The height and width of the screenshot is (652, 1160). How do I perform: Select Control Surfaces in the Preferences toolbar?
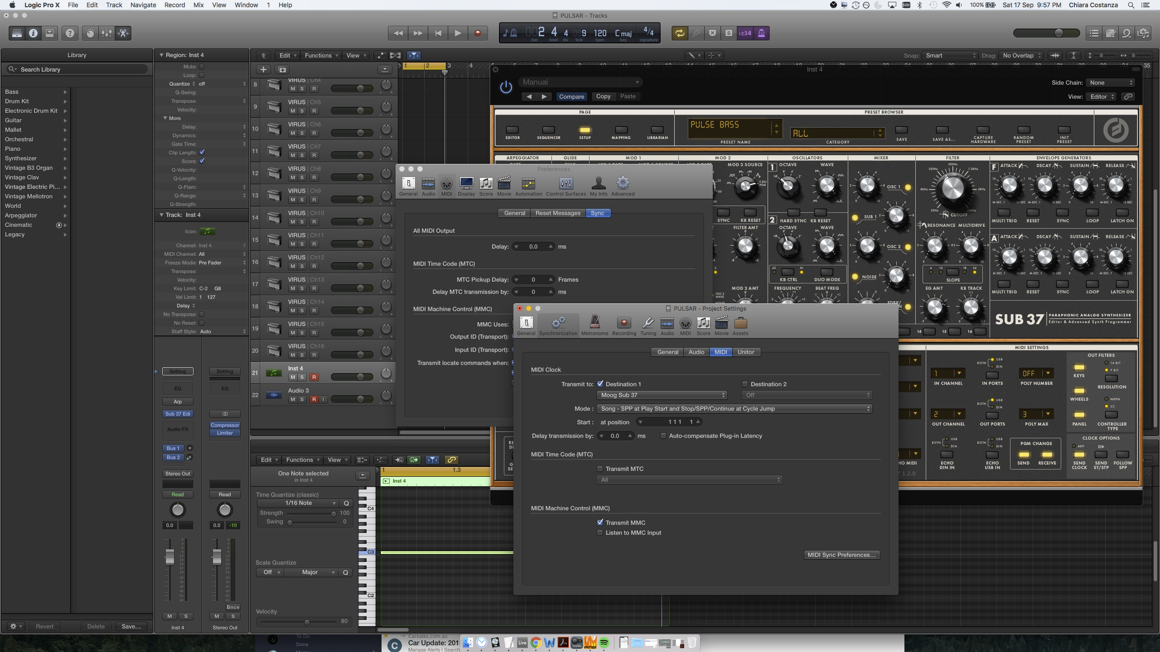coord(565,186)
